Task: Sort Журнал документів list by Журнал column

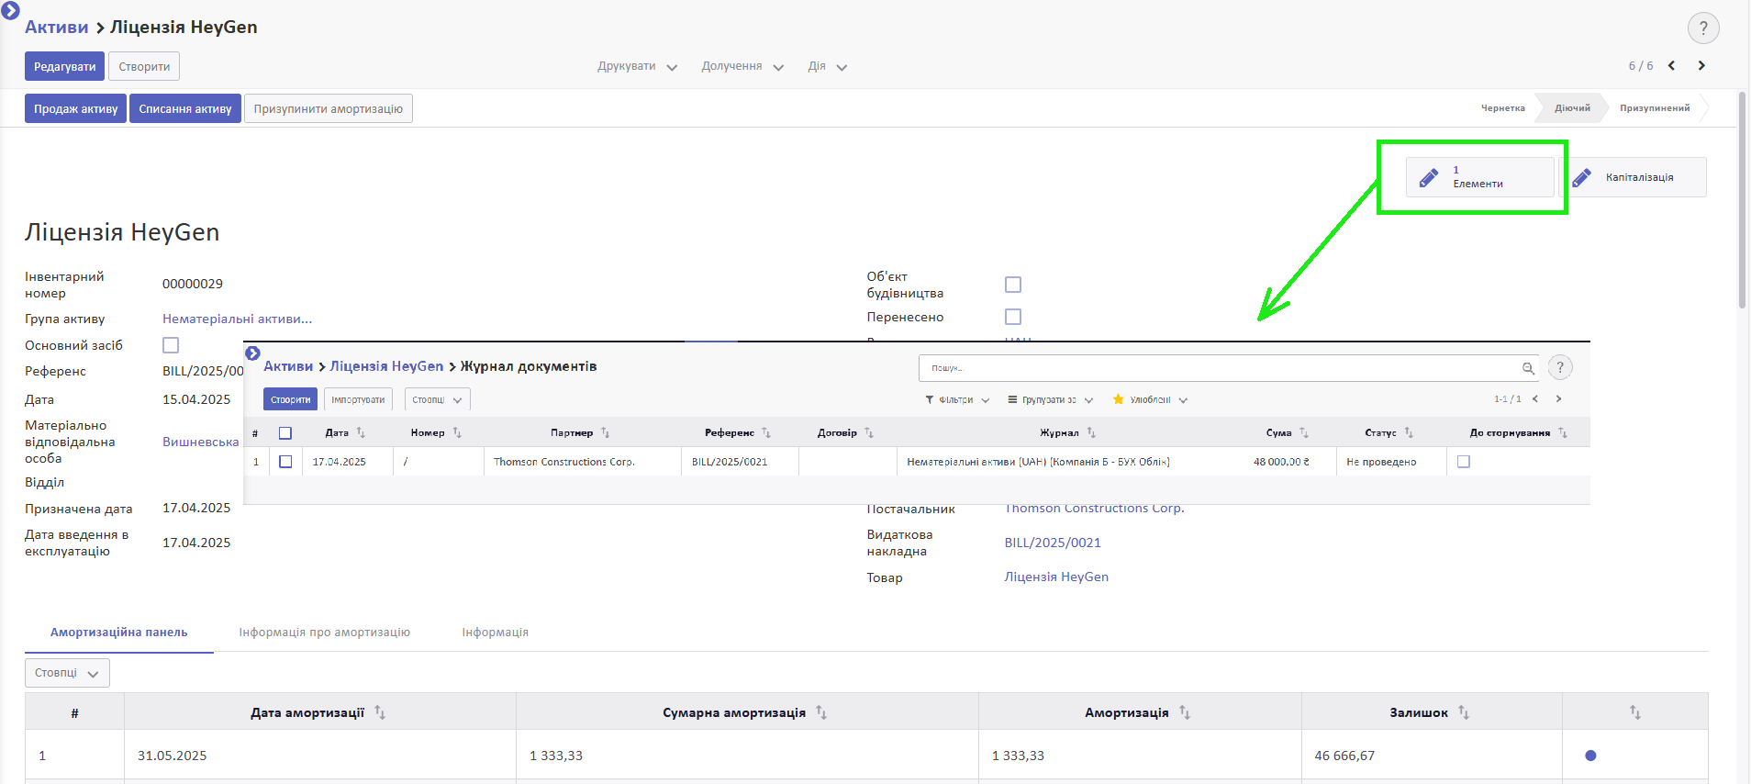Action: coord(1091,432)
